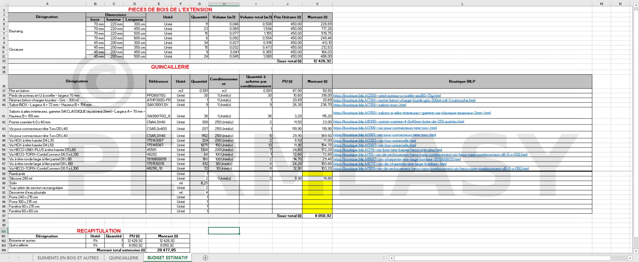The height and width of the screenshot is (262, 639).
Task: Follow the 3303--vis-hox-universelle link
Action: (x=374, y=141)
